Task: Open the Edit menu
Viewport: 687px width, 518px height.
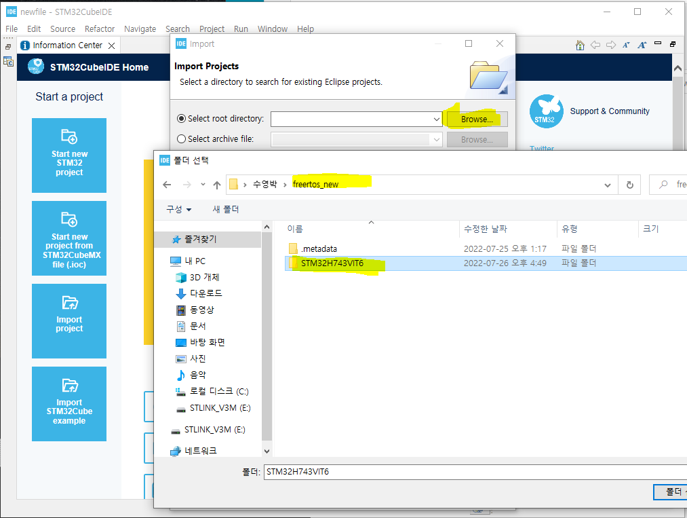Action: pyautogui.click(x=34, y=29)
